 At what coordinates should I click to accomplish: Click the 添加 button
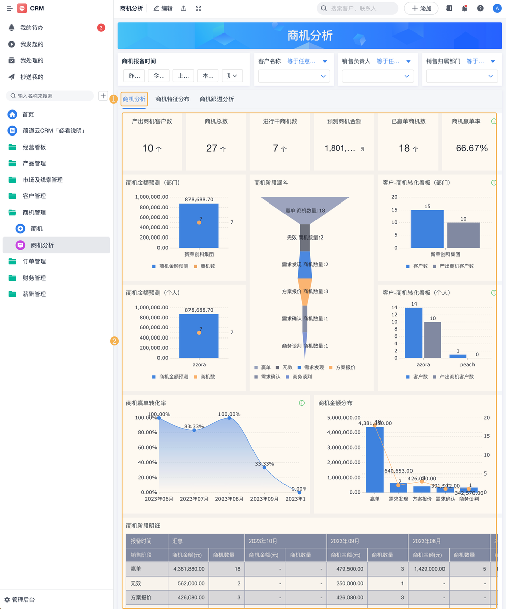pyautogui.click(x=421, y=8)
